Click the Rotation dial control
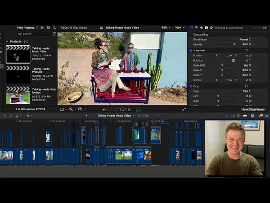The height and width of the screenshot is (203, 270). (233, 60)
